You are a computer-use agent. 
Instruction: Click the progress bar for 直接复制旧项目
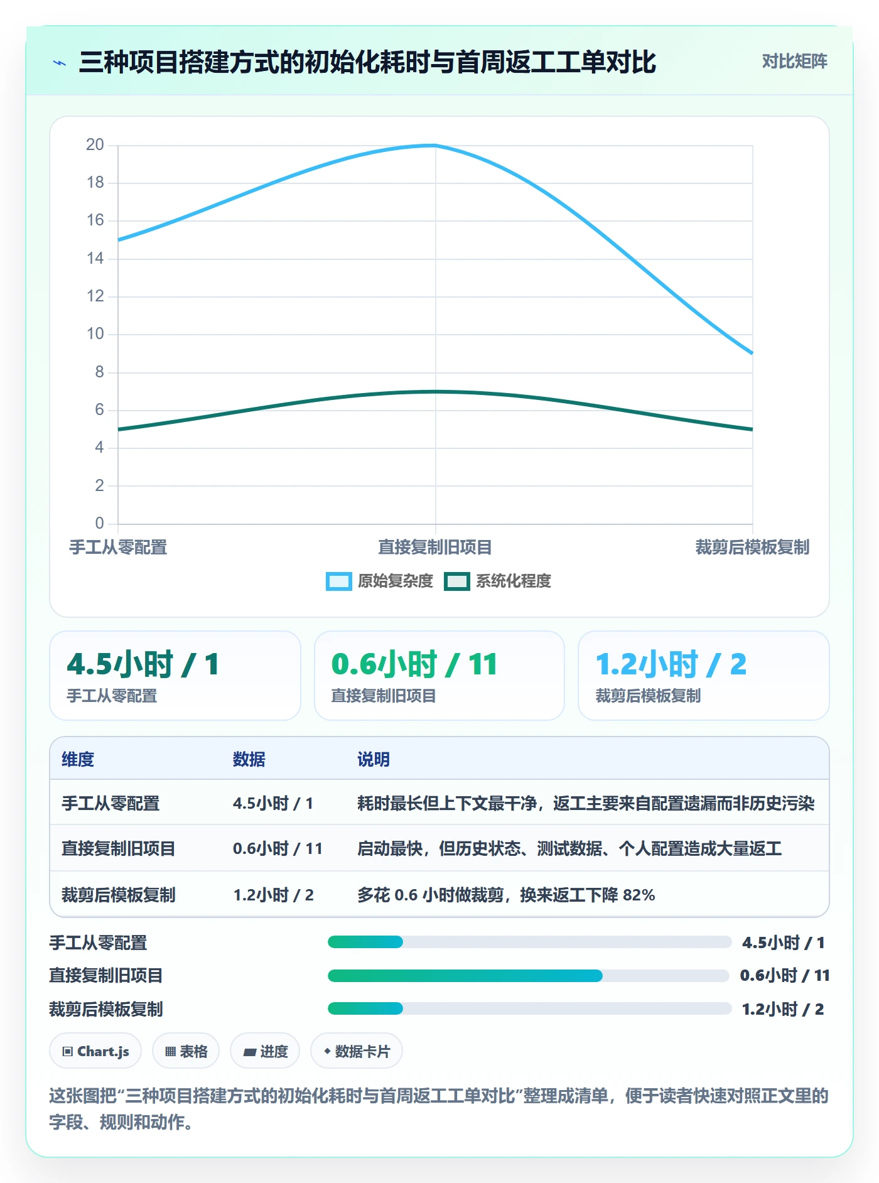pos(528,976)
